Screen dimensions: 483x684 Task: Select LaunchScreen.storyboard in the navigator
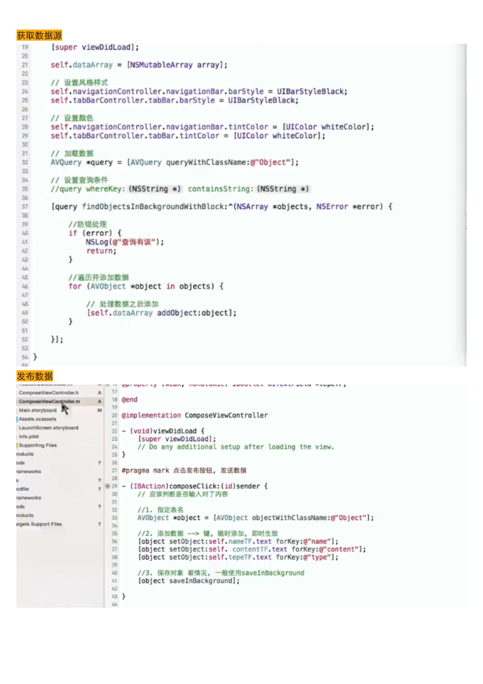pos(49,428)
